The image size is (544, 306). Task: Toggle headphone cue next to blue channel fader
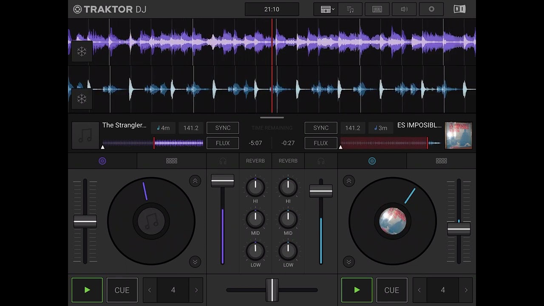tap(321, 161)
